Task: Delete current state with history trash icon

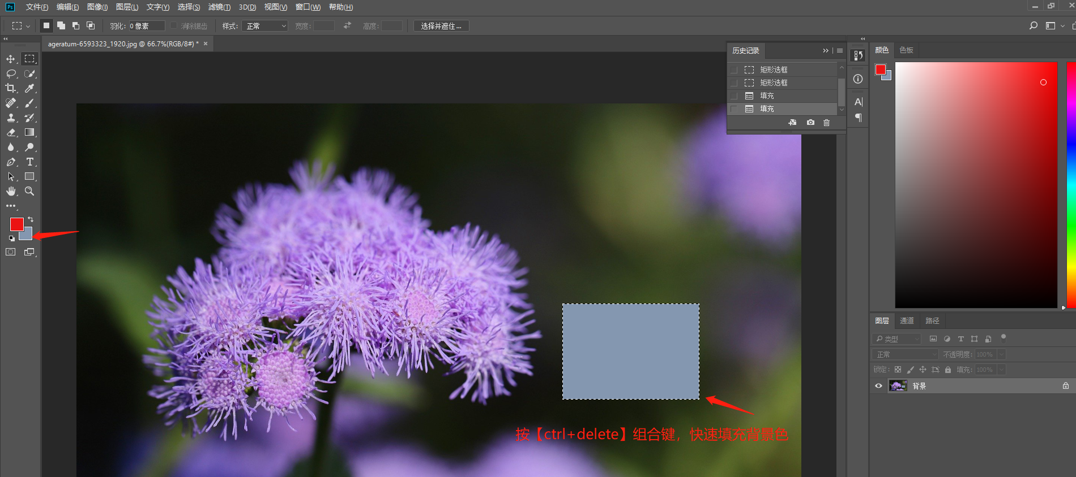Action: pos(826,123)
